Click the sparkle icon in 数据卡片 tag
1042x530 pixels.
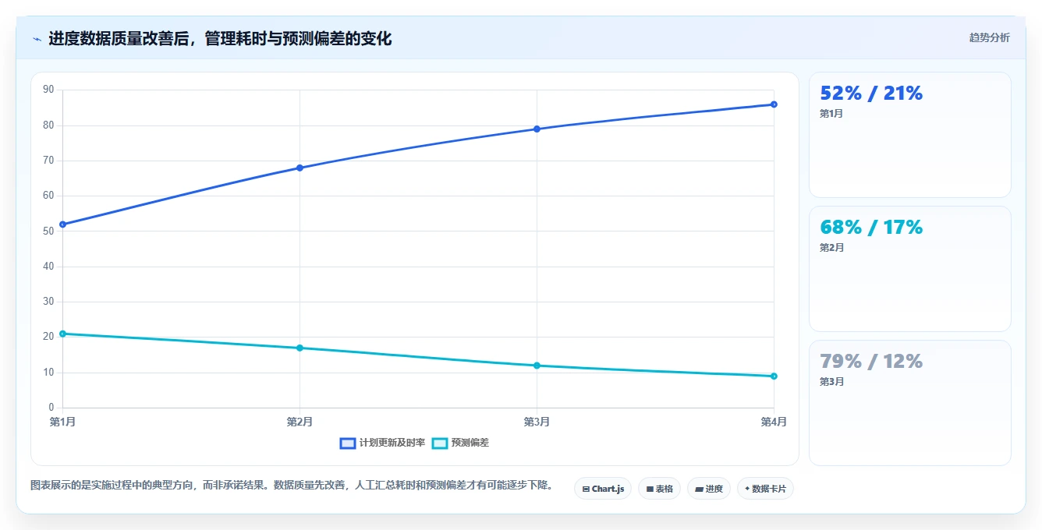[747, 489]
